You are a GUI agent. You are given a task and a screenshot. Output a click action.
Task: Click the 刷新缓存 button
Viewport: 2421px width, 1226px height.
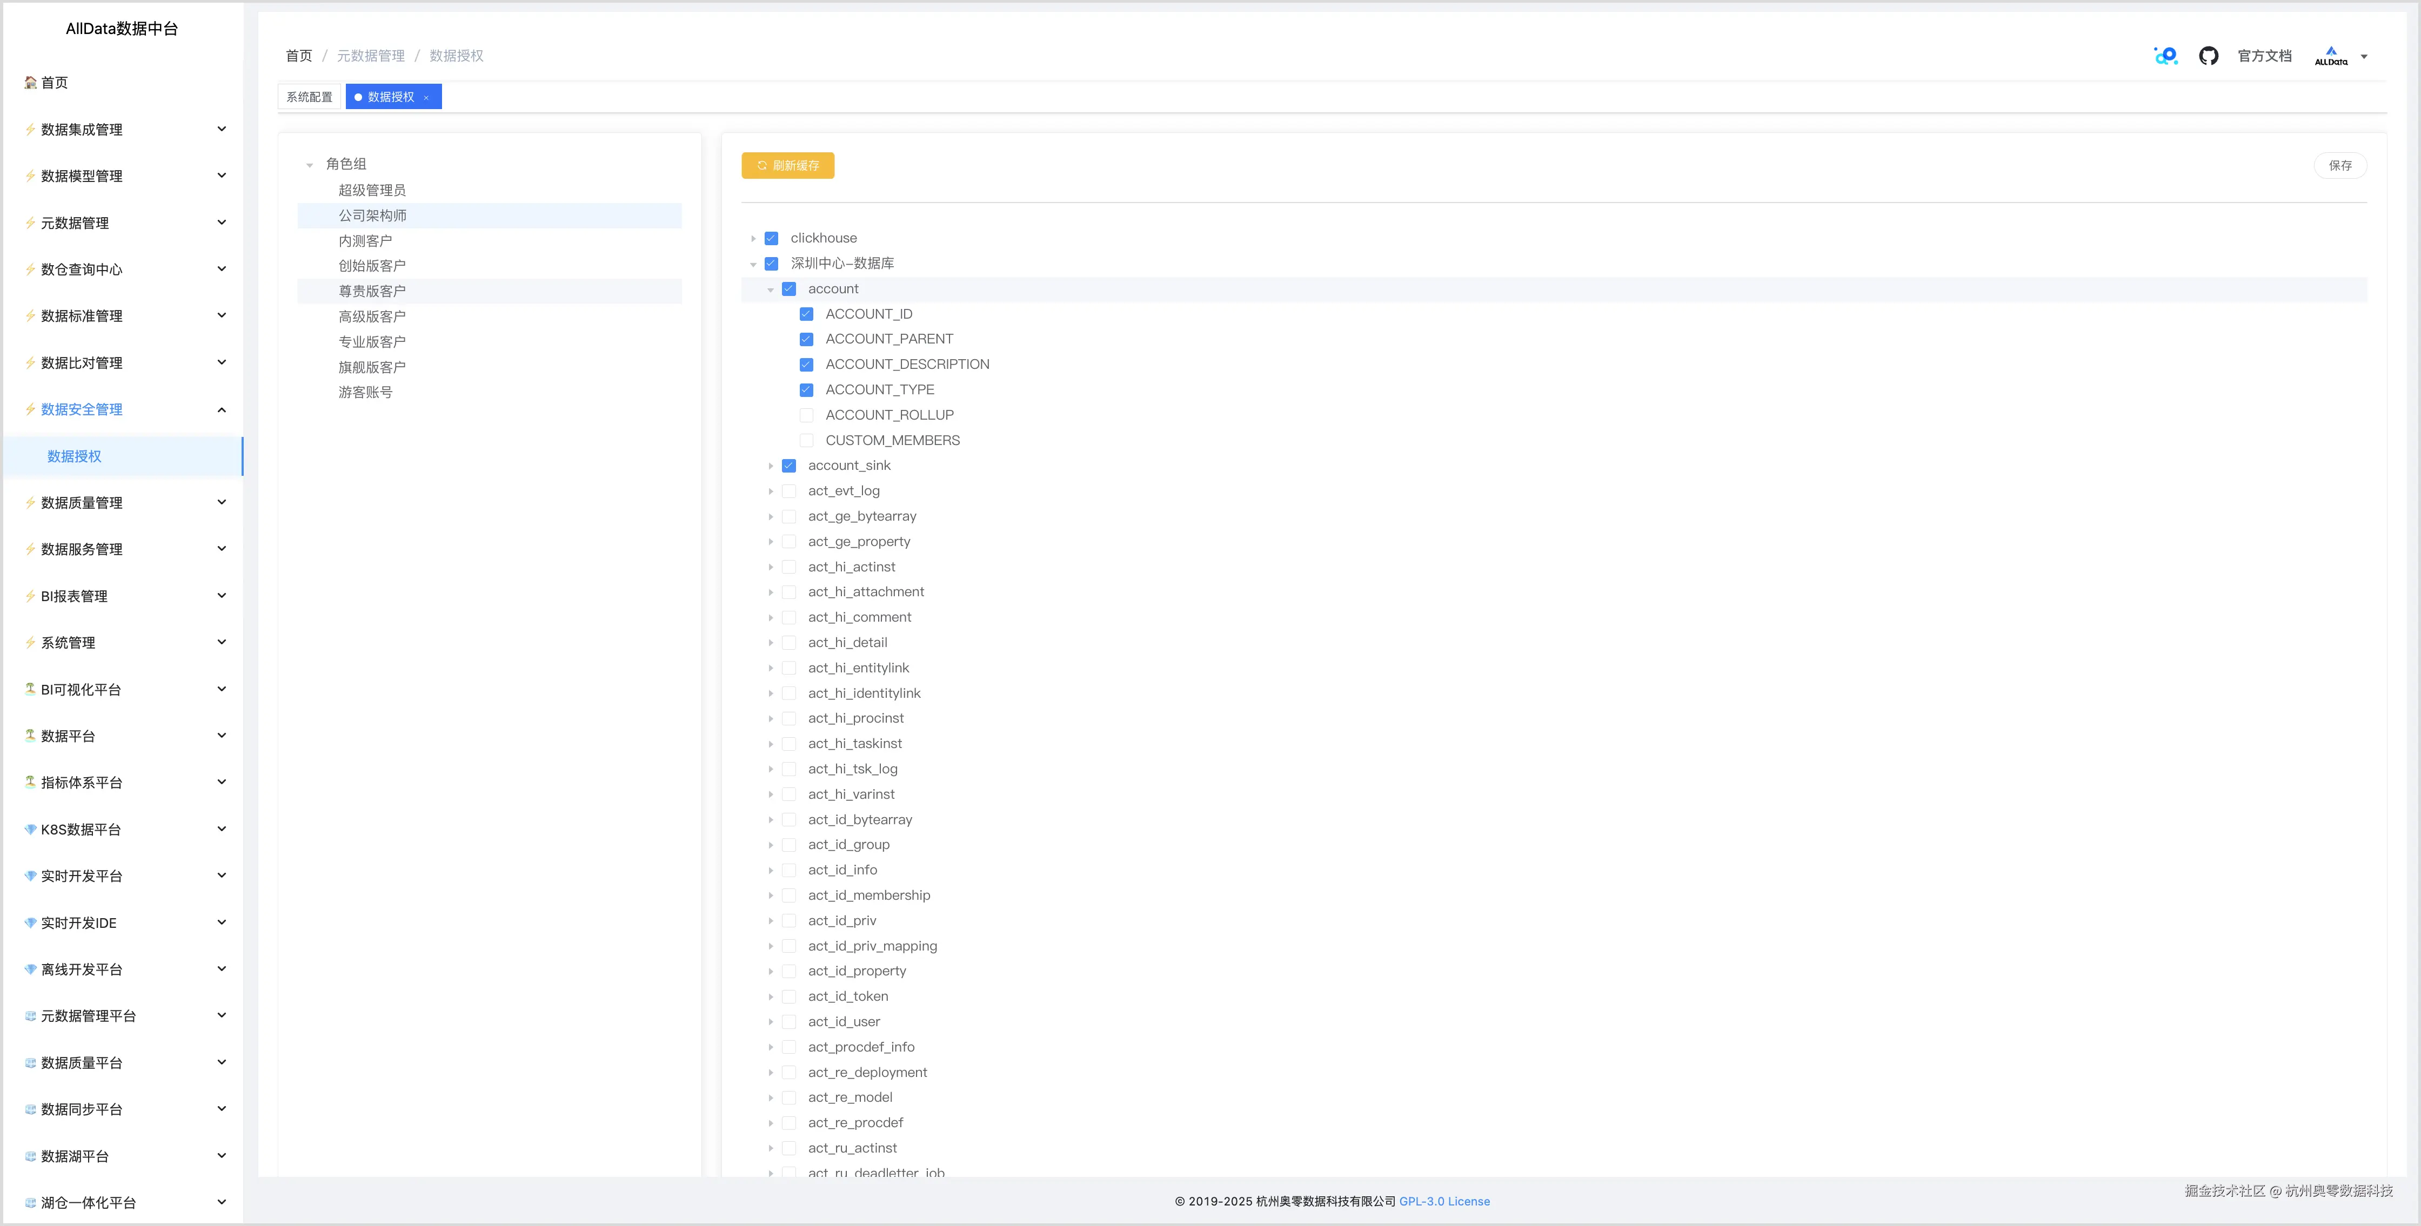pyautogui.click(x=787, y=165)
